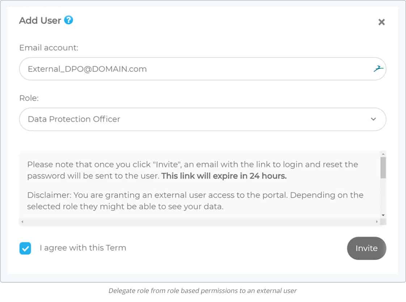This screenshot has width=406, height=302.
Task: Click the autofill icon in email field
Action: tap(378, 69)
